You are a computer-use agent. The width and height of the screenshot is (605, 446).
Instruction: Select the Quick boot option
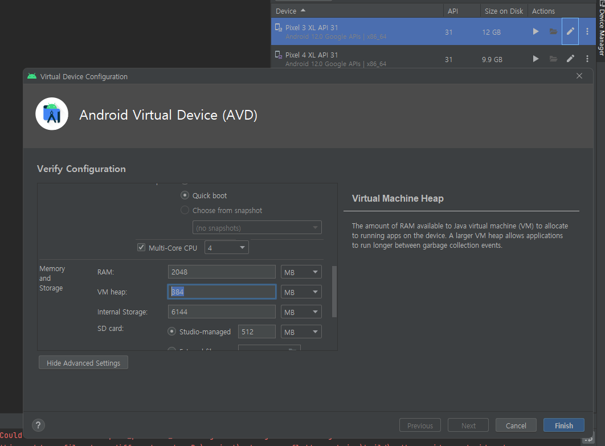[x=185, y=195]
